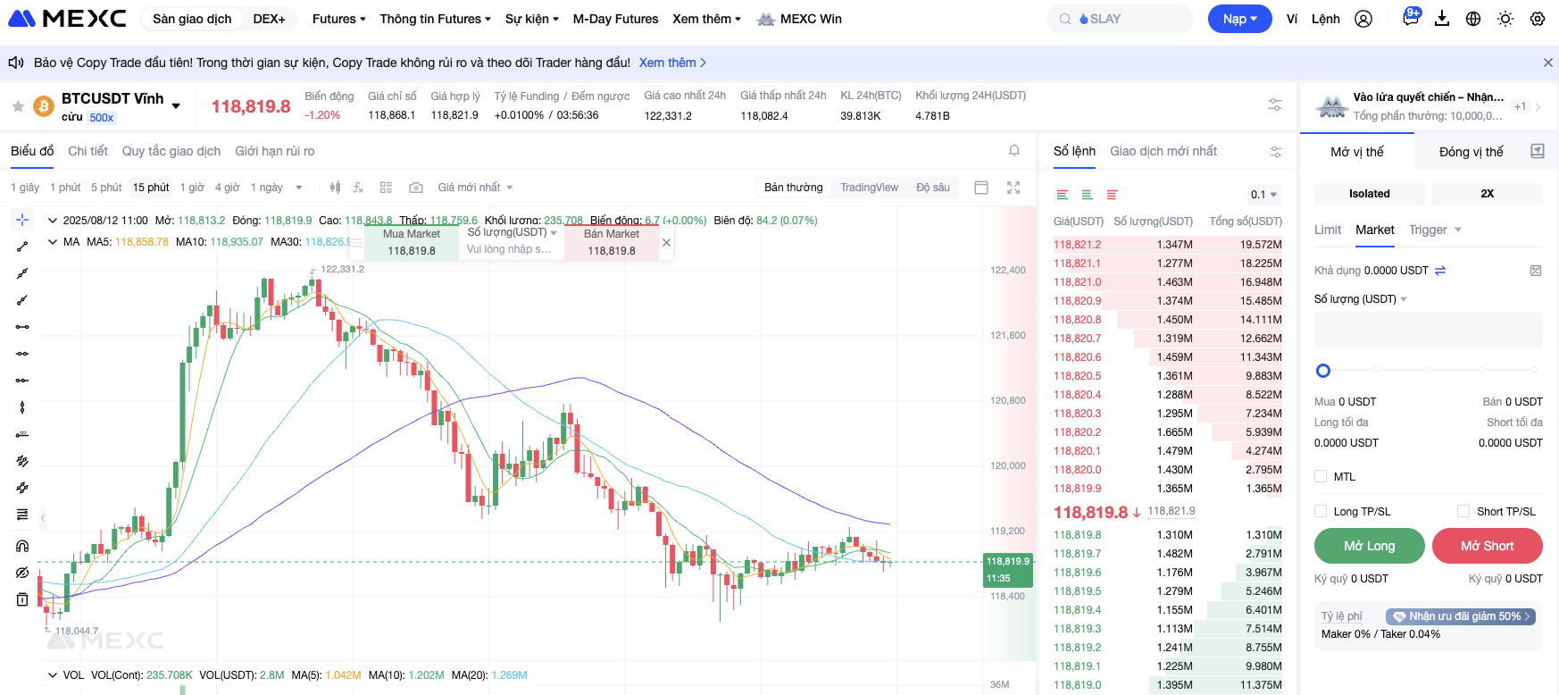
Task: Expand the chart to fullscreen
Action: pos(1013,188)
